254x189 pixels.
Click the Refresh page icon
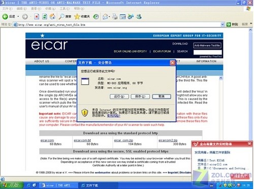click(x=45, y=16)
